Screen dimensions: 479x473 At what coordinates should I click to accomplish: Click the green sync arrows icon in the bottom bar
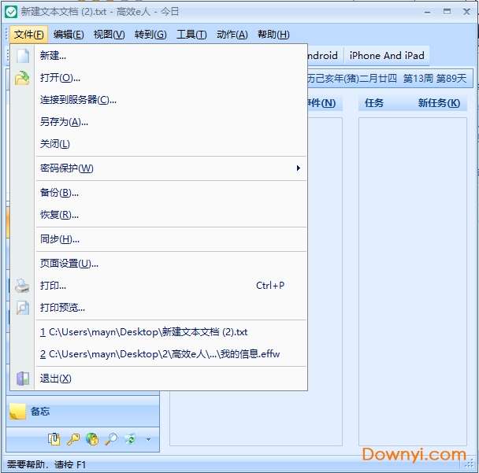click(x=130, y=439)
